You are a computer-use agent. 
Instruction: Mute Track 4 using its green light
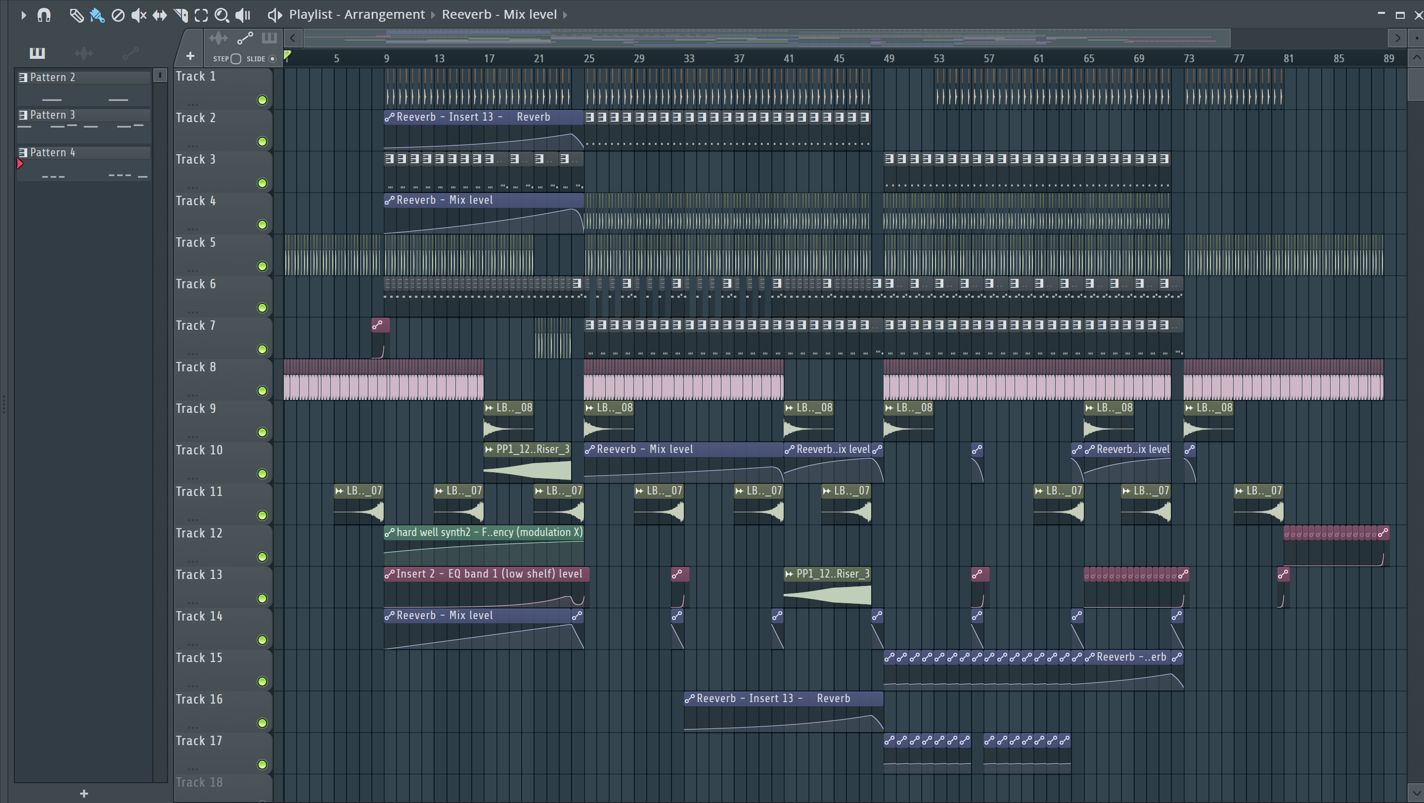point(263,224)
